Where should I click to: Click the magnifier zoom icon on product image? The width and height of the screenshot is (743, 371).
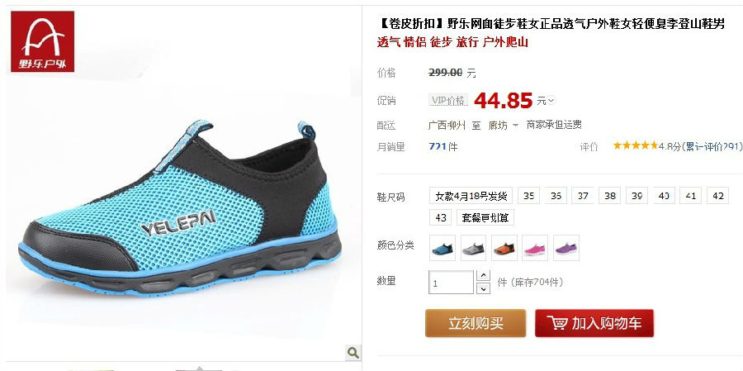point(353,353)
